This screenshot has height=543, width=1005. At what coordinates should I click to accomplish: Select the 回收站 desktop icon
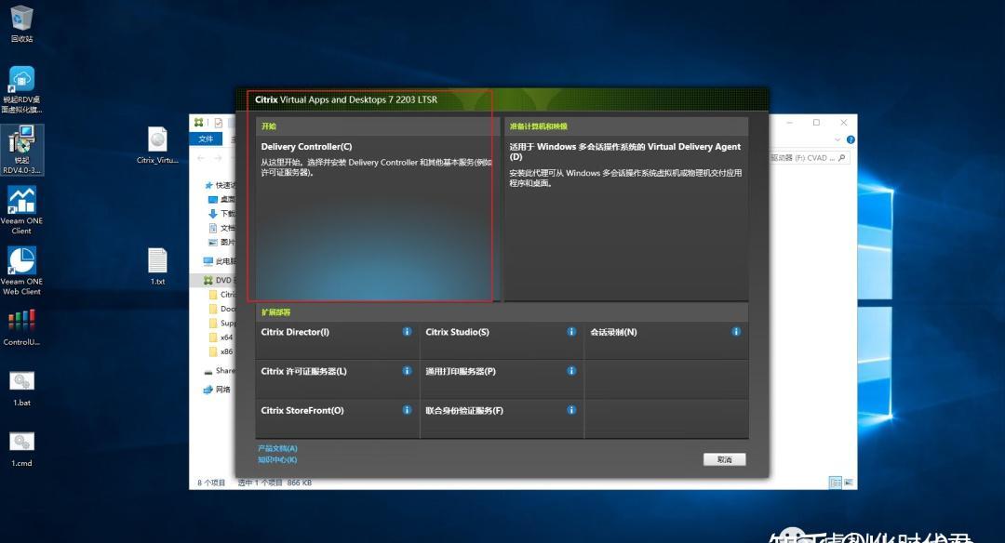(21, 23)
